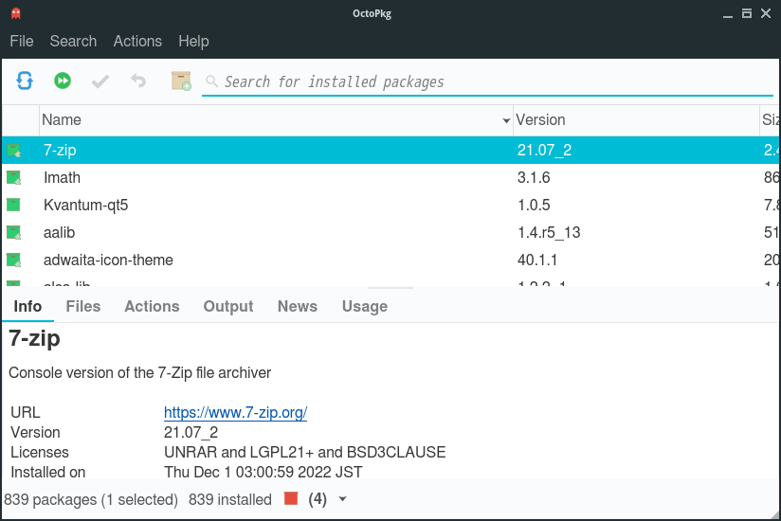Click version cell 1.4.r5_13
Viewport: 781px width, 521px height.
pyautogui.click(x=549, y=232)
